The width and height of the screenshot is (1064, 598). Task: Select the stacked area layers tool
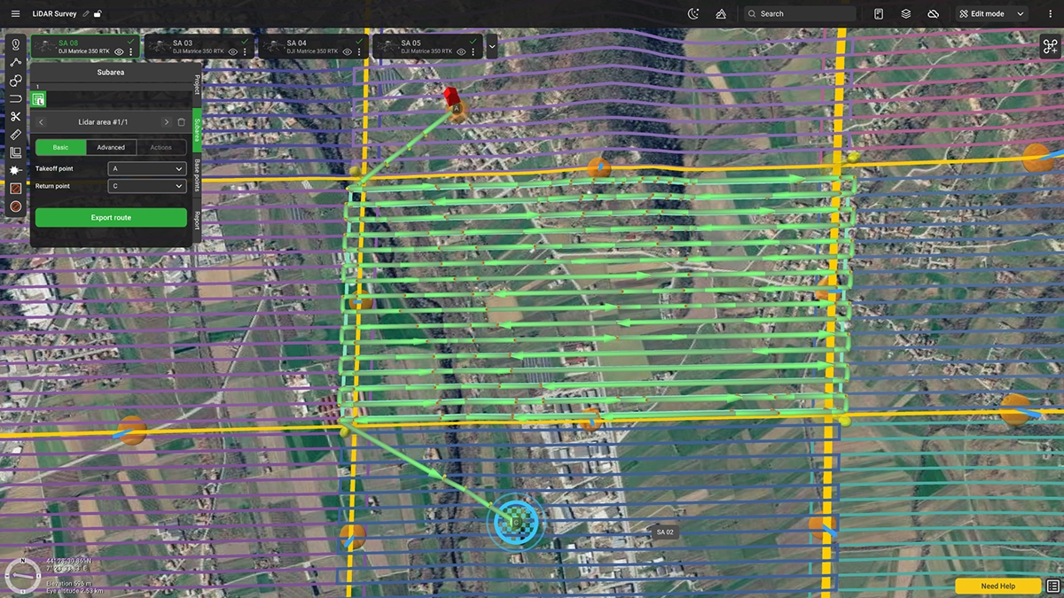pyautogui.click(x=15, y=152)
